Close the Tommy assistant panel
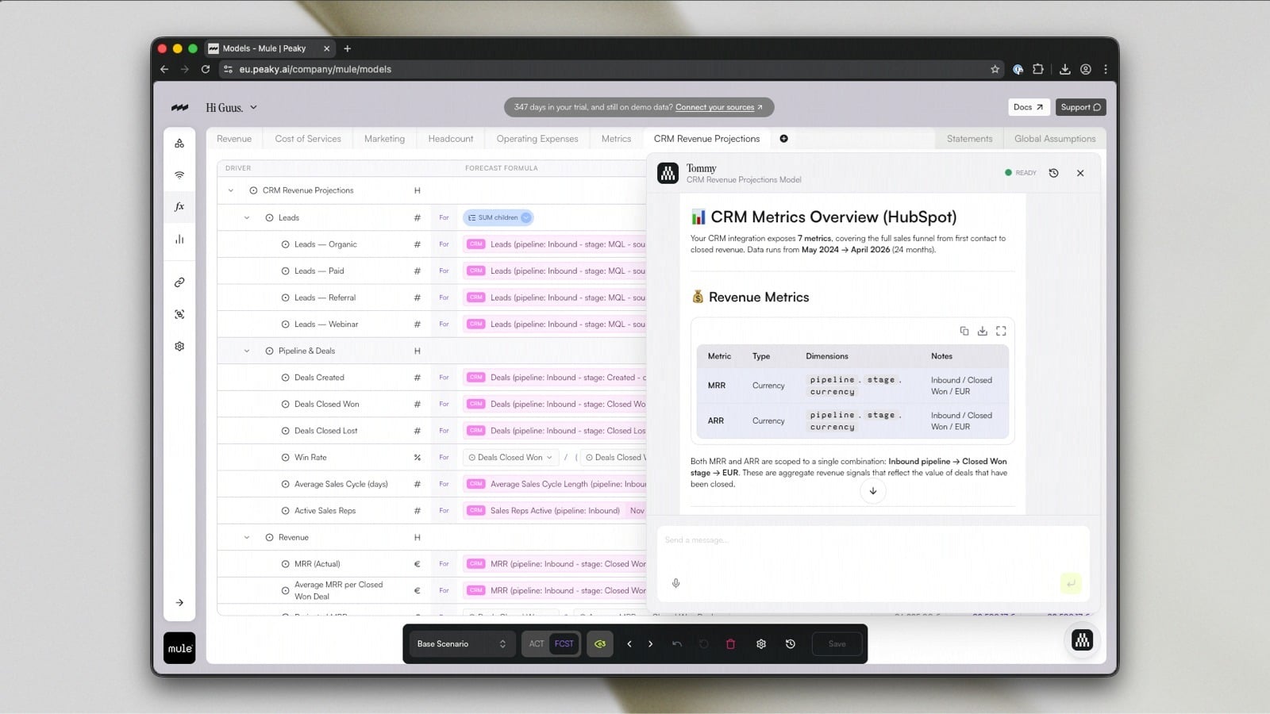The height and width of the screenshot is (714, 1270). 1080,173
